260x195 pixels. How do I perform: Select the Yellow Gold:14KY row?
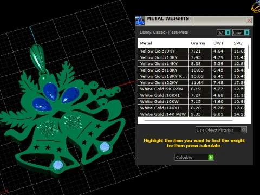[x=191, y=64]
